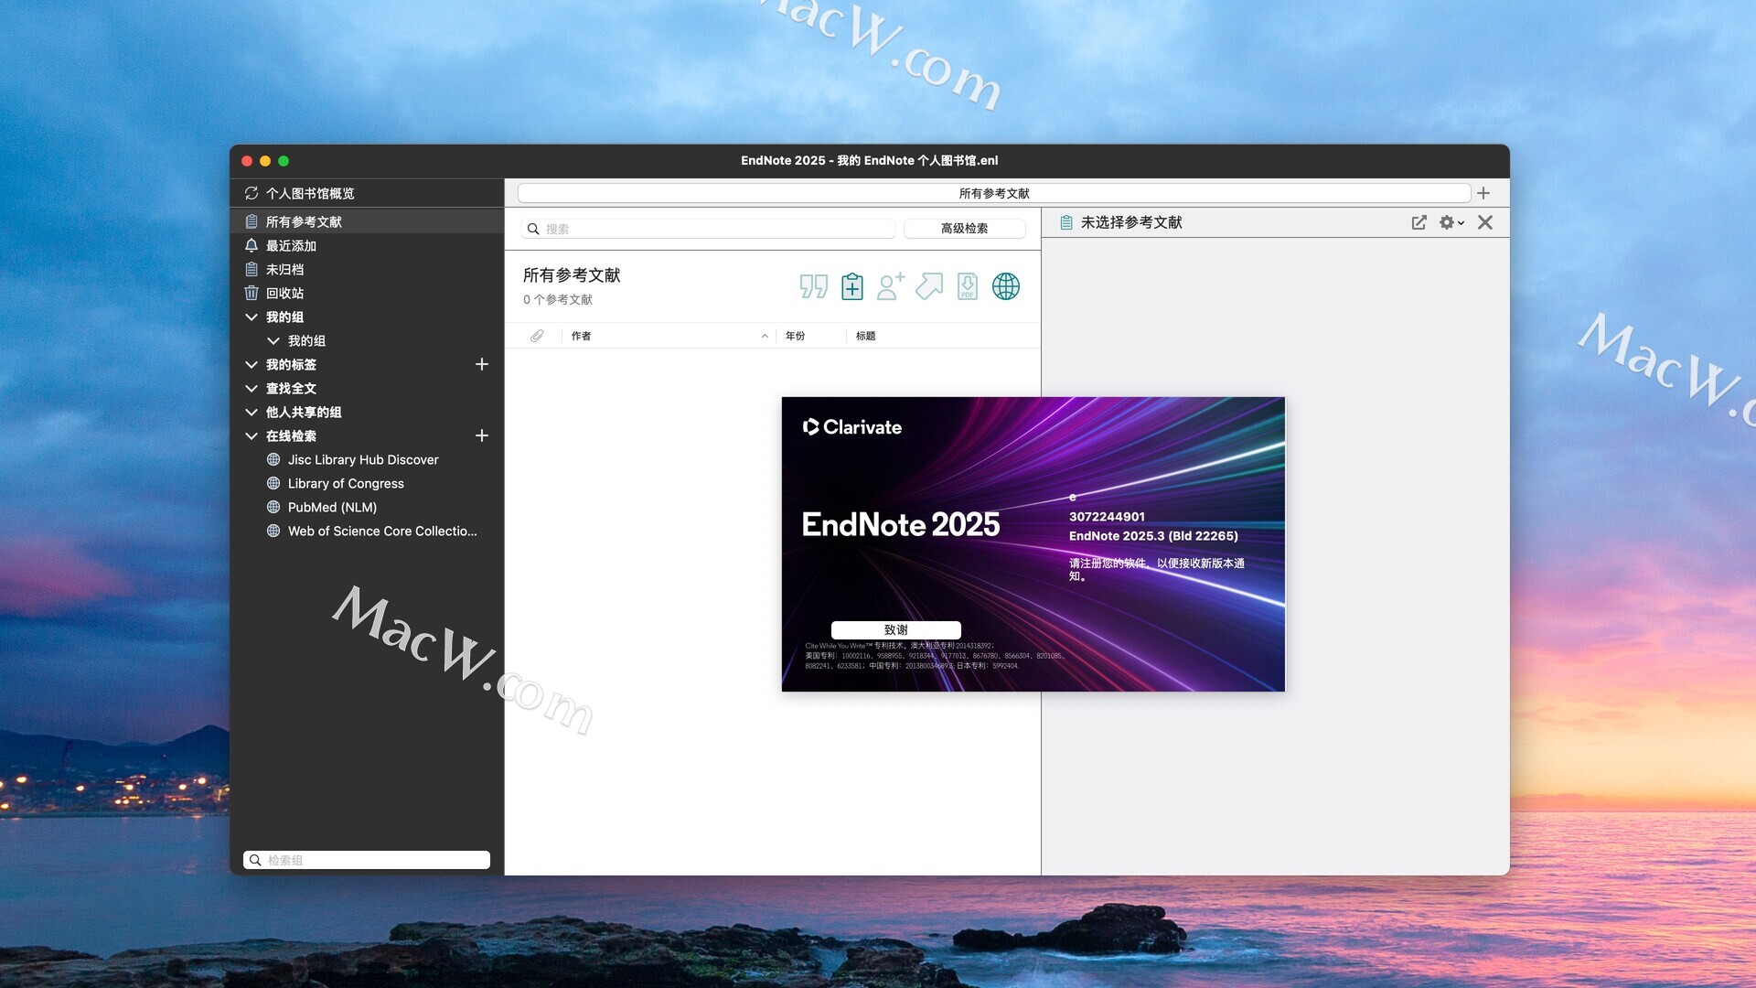Click the export references arrow icon
This screenshot has height=988, width=1756.
928,286
